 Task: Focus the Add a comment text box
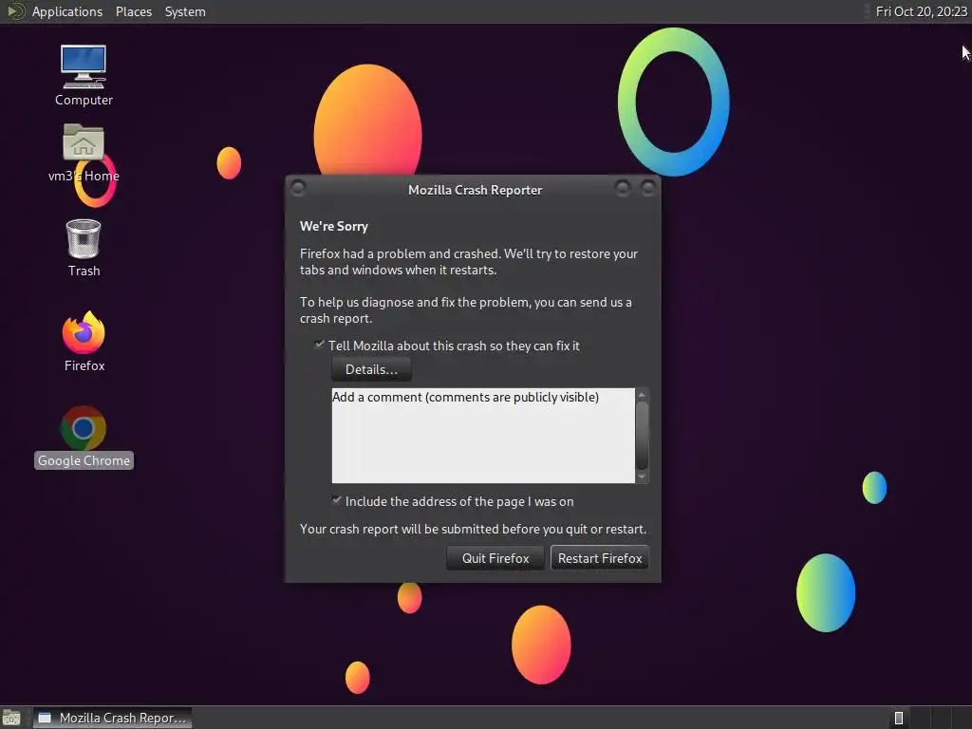pyautogui.click(x=483, y=435)
